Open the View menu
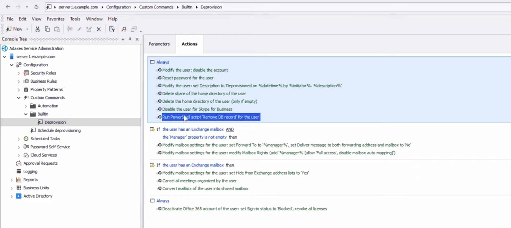Image resolution: width=511 pixels, height=228 pixels. point(36,19)
